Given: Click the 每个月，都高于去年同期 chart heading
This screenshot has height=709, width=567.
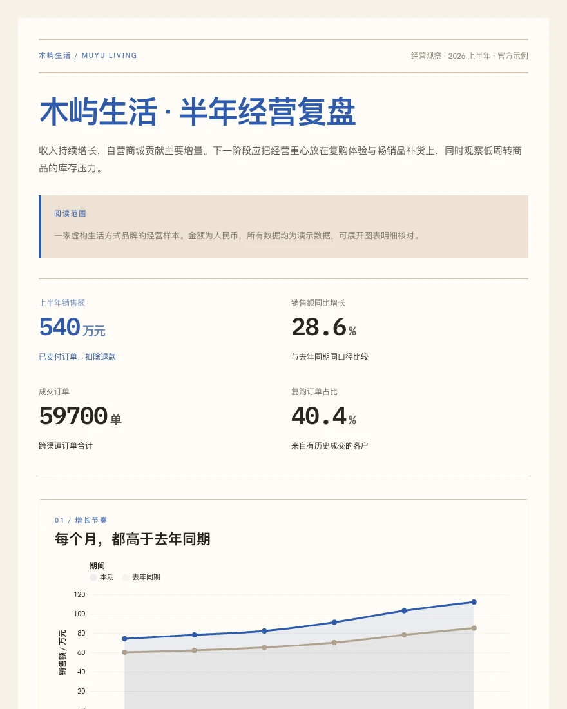Looking at the screenshot, I should (x=133, y=539).
